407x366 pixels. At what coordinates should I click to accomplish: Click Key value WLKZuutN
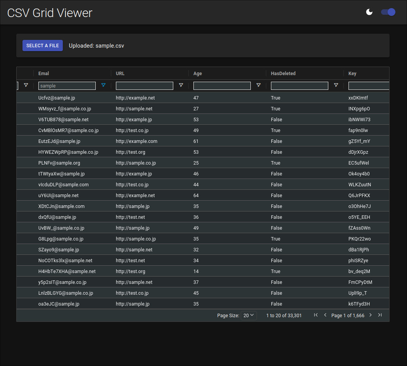(360, 185)
